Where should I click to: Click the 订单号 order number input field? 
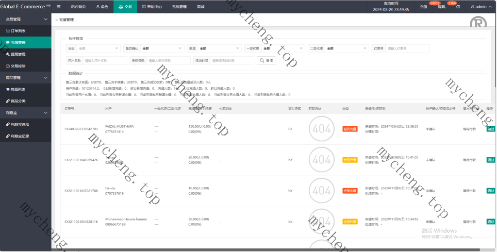407,49
